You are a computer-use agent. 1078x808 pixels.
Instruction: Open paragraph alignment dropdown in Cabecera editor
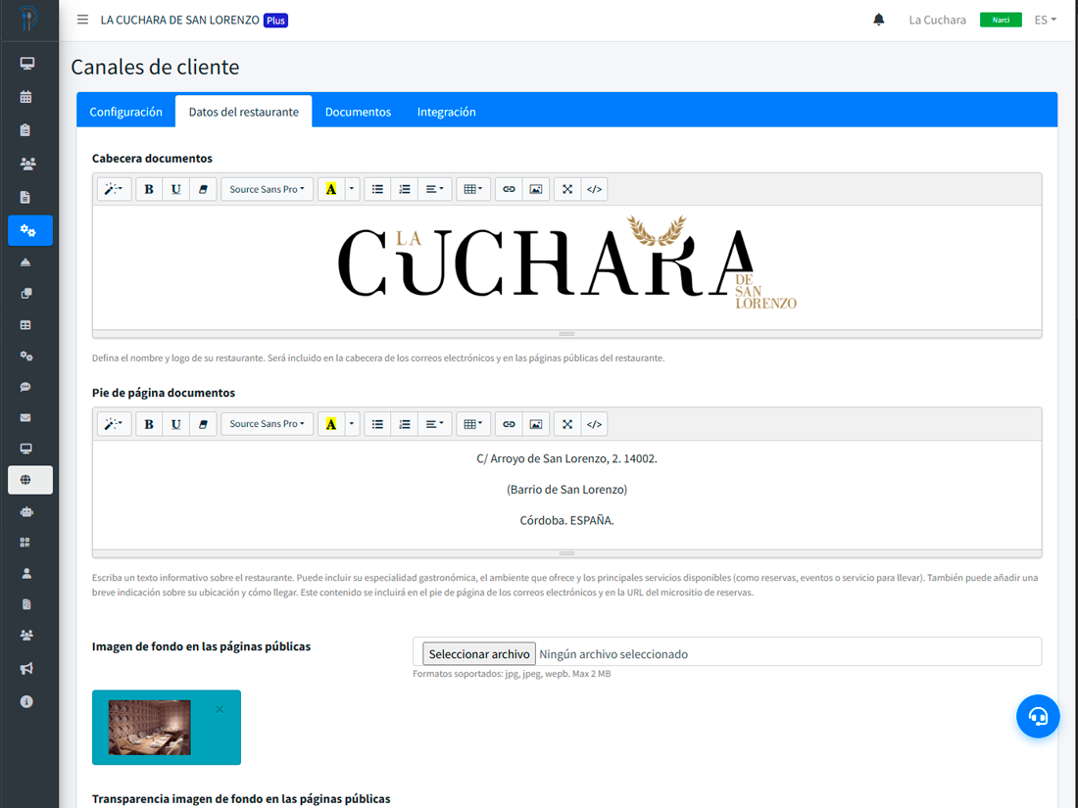click(x=434, y=189)
